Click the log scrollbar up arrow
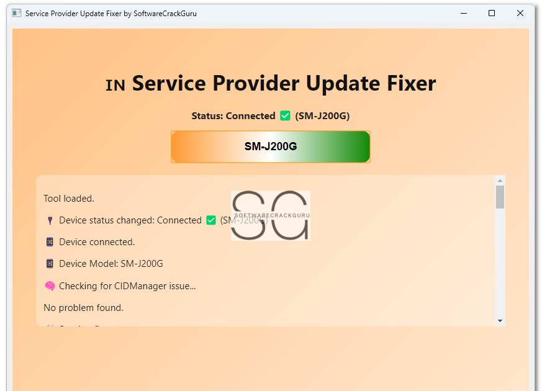Viewport: 542px width, 391px height. click(500, 181)
